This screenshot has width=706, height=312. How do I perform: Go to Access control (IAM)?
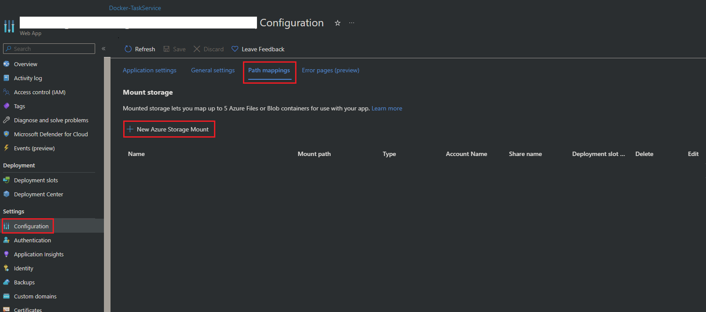click(x=40, y=92)
